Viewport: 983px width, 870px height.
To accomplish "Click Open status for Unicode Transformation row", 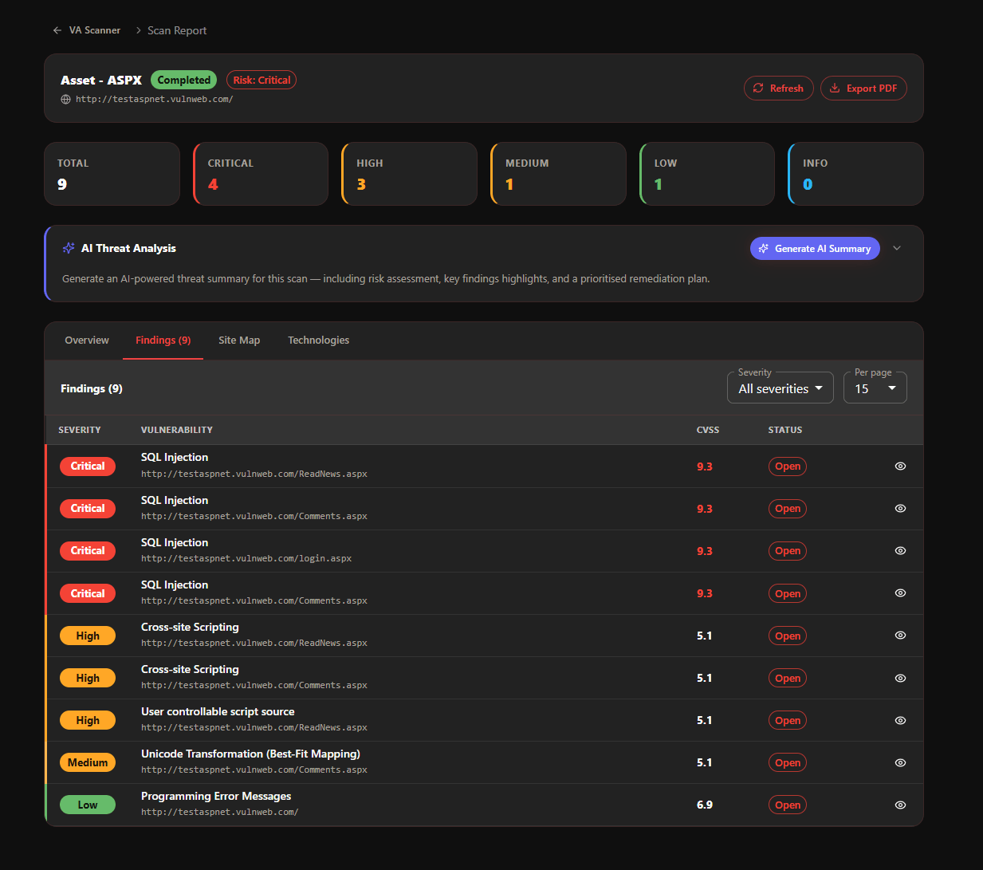I will click(x=788, y=762).
